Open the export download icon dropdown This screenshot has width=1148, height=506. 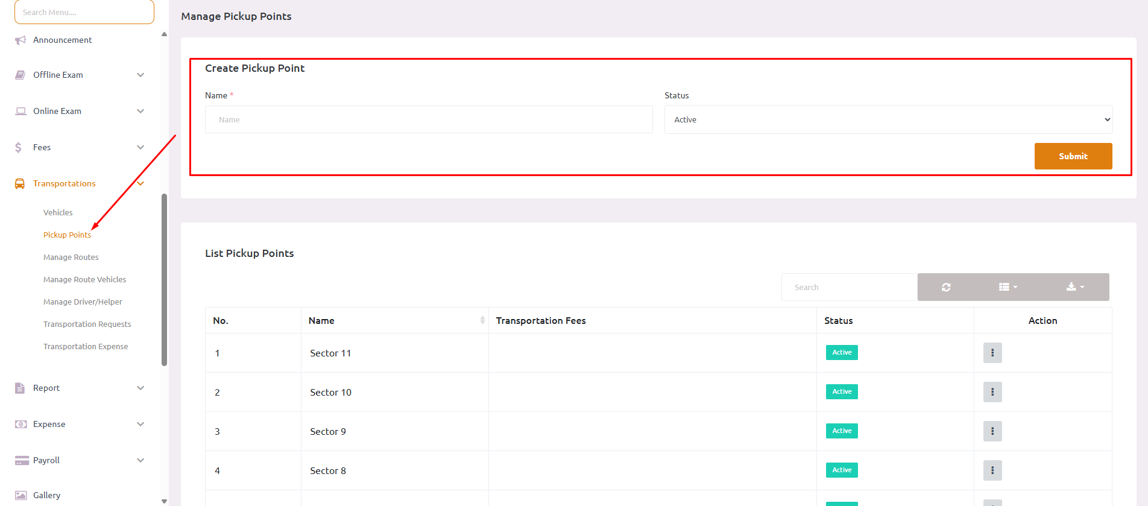1075,287
